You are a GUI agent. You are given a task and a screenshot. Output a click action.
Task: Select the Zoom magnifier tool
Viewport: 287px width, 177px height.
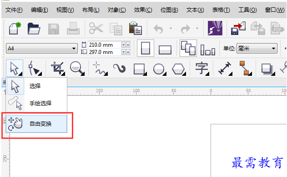click(77, 68)
